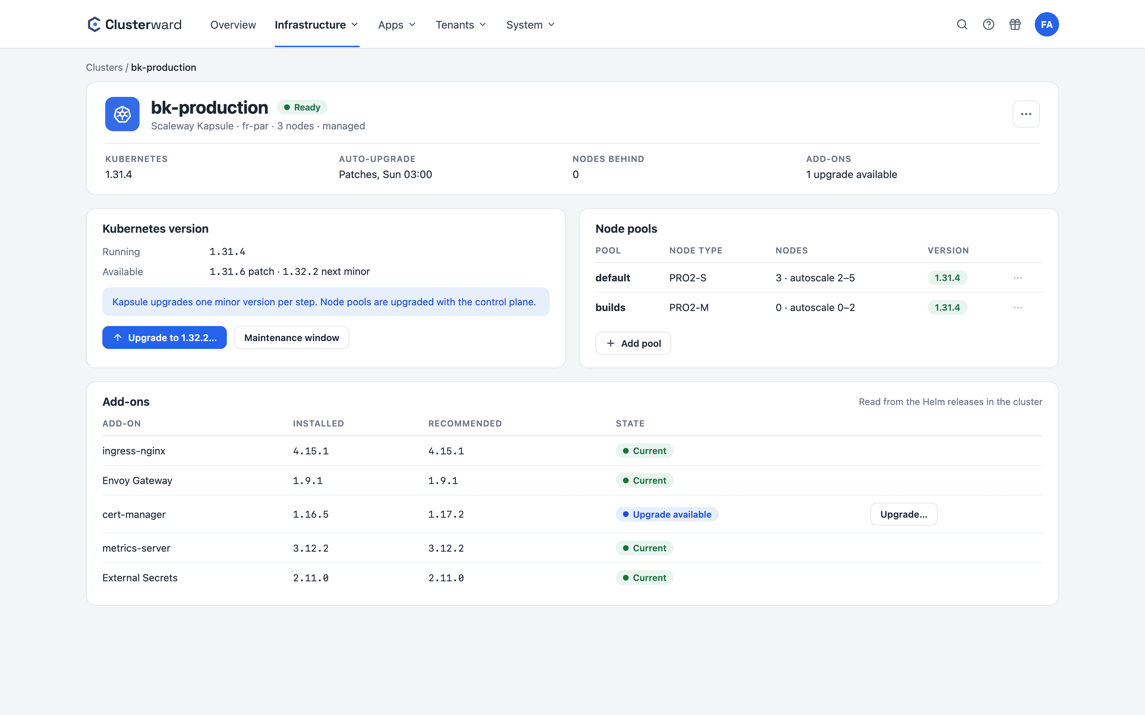Image resolution: width=1145 pixels, height=715 pixels.
Task: Expand the Apps menu
Action: pyautogui.click(x=396, y=25)
